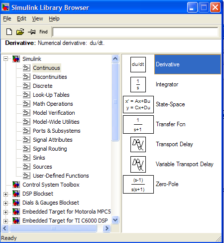Click the Signal Attributes library icon

(26, 140)
